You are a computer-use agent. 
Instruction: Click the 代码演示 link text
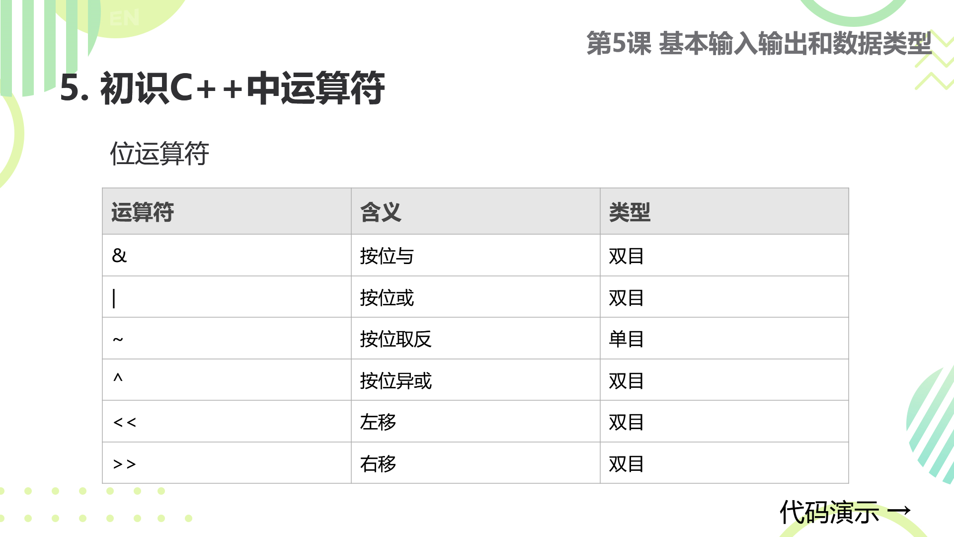click(x=829, y=512)
